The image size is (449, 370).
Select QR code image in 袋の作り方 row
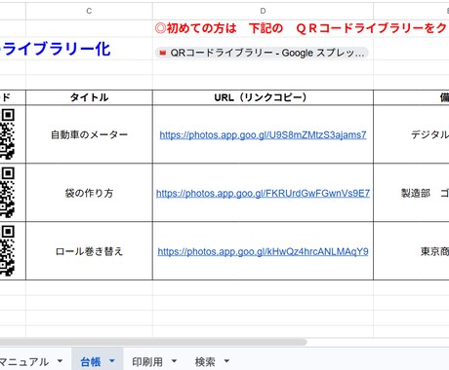(x=7, y=193)
